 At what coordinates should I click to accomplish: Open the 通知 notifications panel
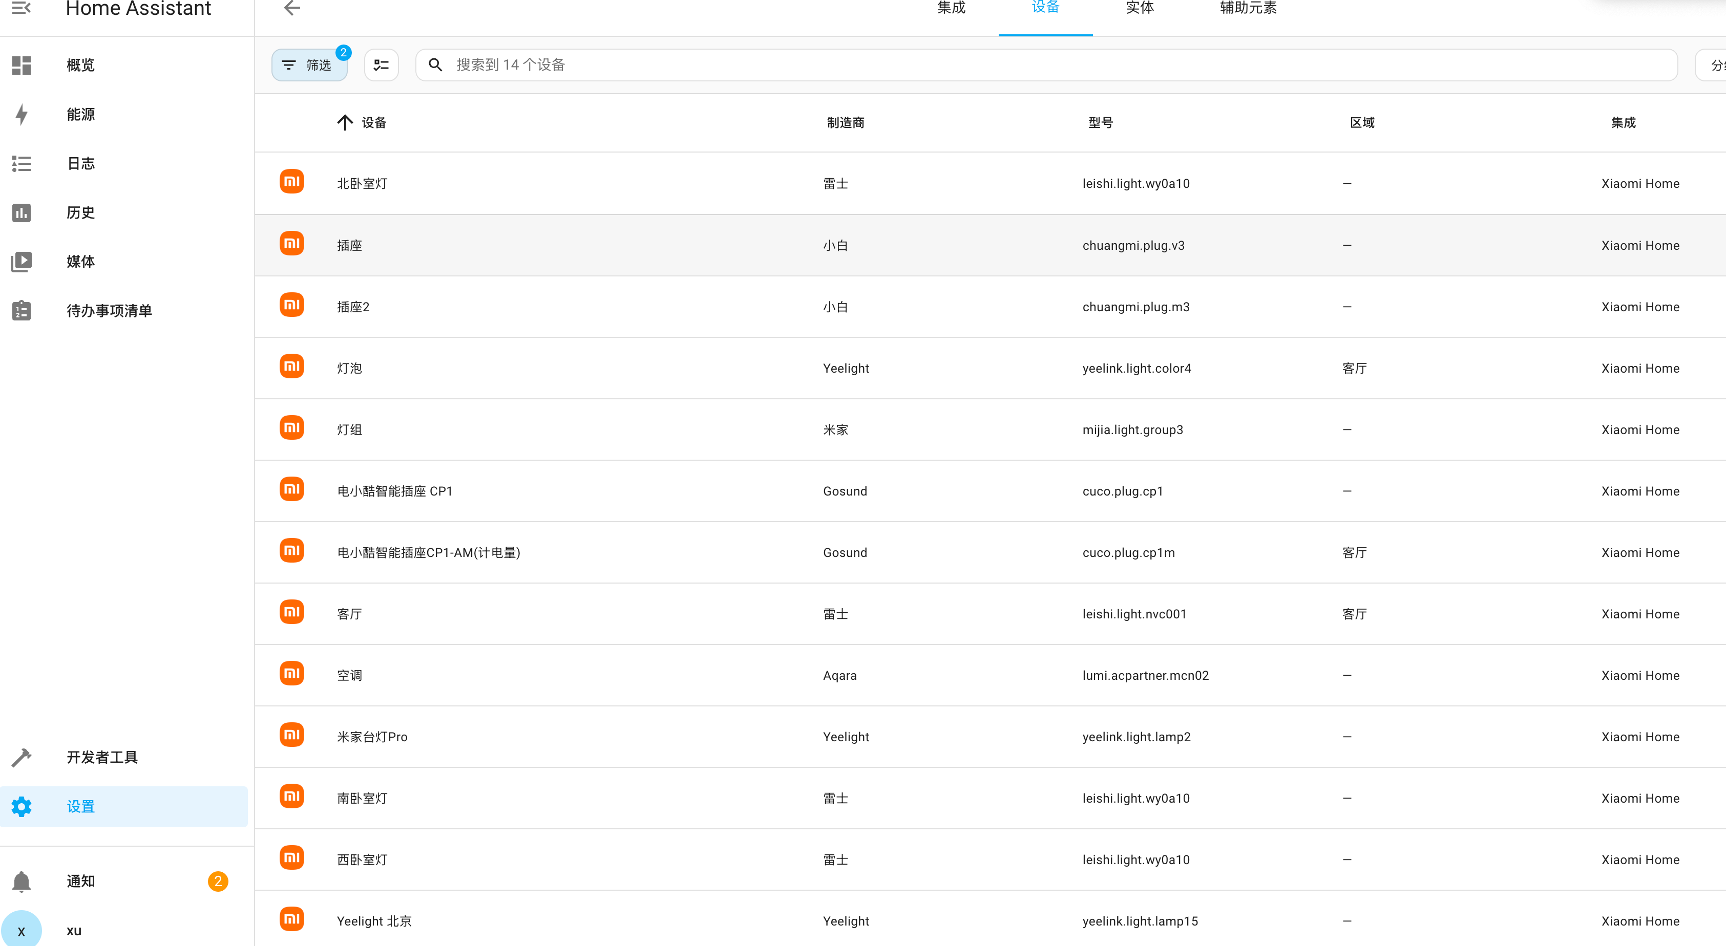(80, 881)
